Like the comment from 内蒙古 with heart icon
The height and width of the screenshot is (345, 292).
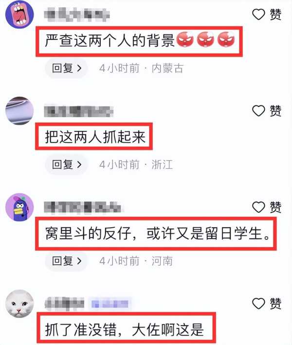coord(258,15)
